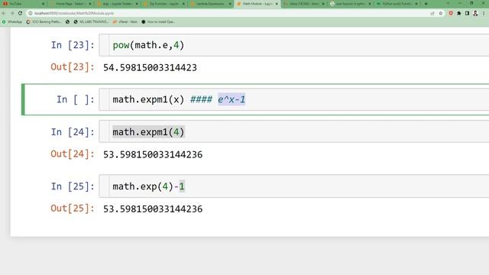Screen dimensions: 489x275
Task: Click the share page icon
Action: point(432,14)
